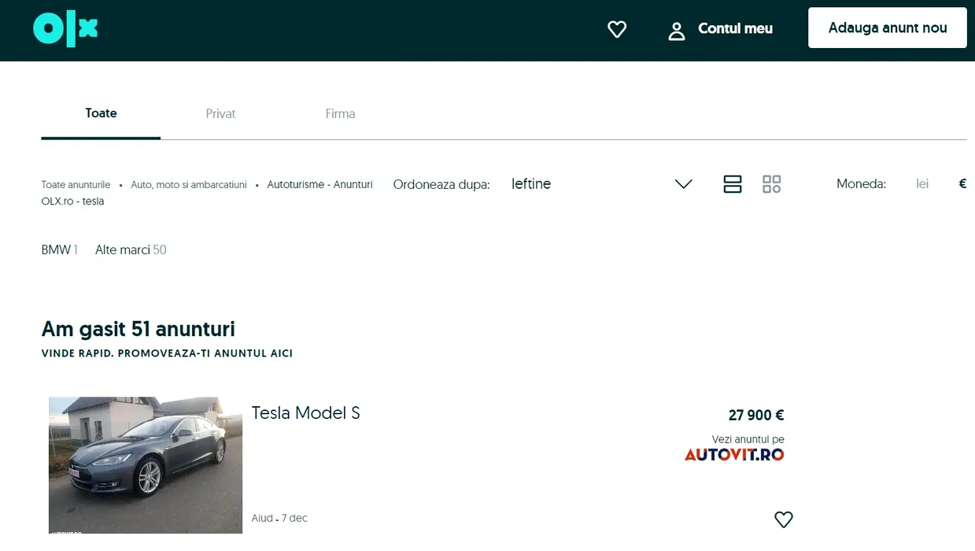Open the Autovit.ro listing link
The height and width of the screenshot is (551, 975).
coord(734,454)
